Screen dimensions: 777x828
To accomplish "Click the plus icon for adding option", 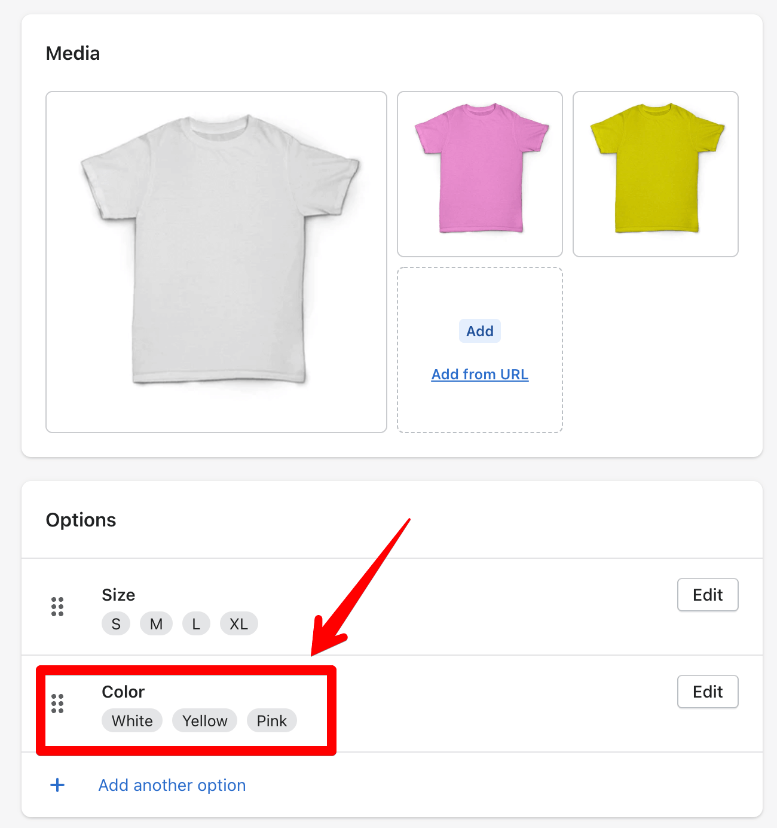I will click(57, 785).
